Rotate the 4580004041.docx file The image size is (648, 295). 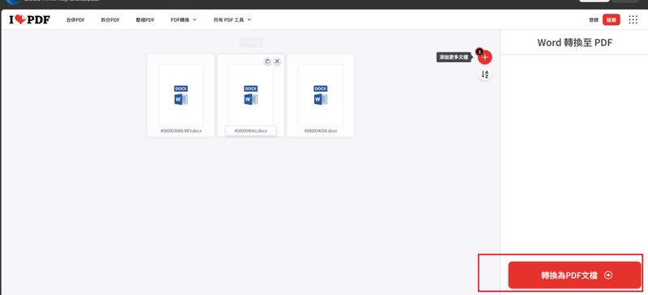[267, 61]
